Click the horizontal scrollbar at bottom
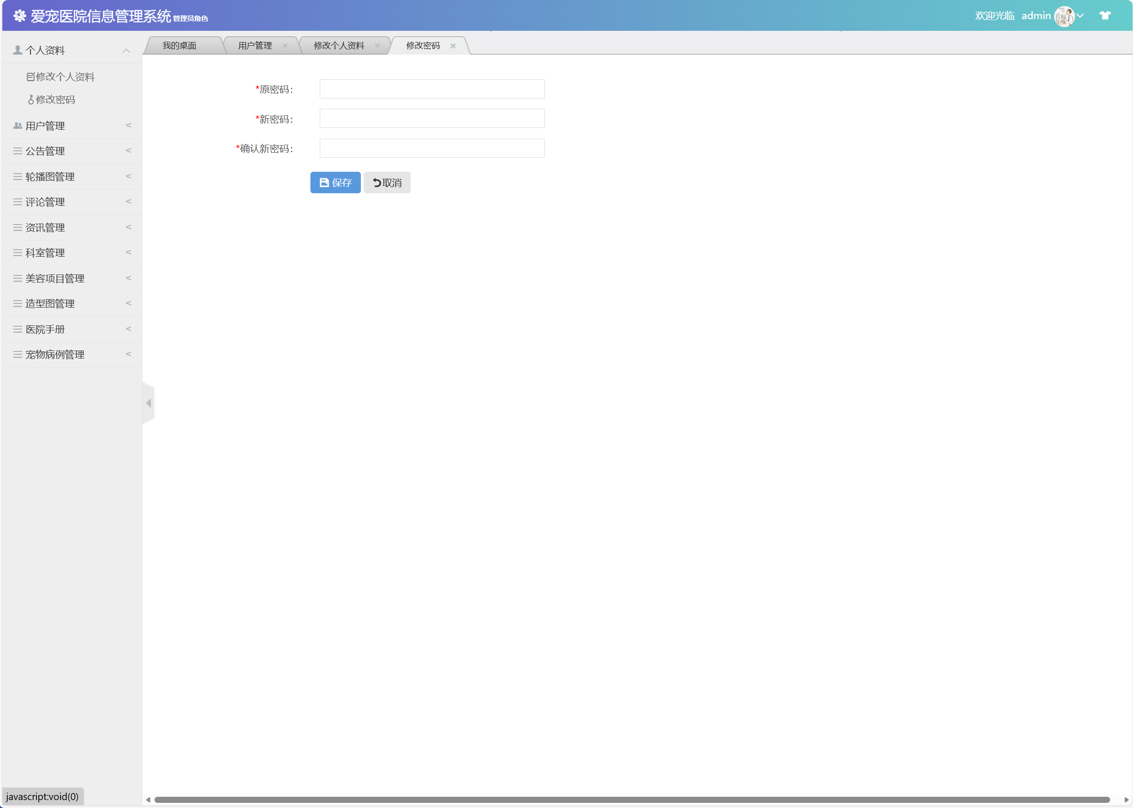Image resolution: width=1133 pixels, height=808 pixels. tap(632, 800)
